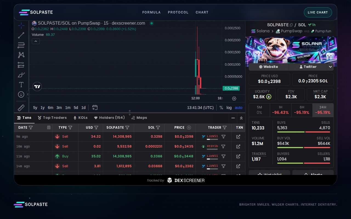Open the token Website link
The height and width of the screenshot is (219, 351).
269,67
